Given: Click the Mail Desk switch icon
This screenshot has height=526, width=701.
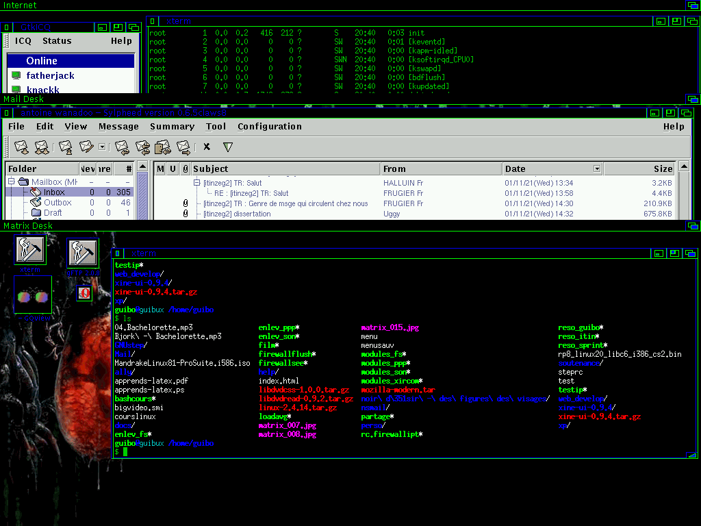Looking at the screenshot, I should click(x=693, y=99).
